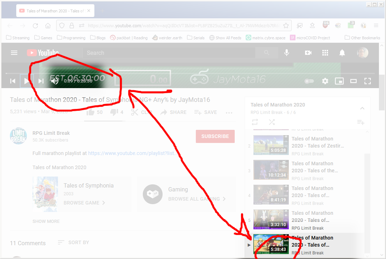Open player settings gear
386x259 pixels.
pos(325,81)
